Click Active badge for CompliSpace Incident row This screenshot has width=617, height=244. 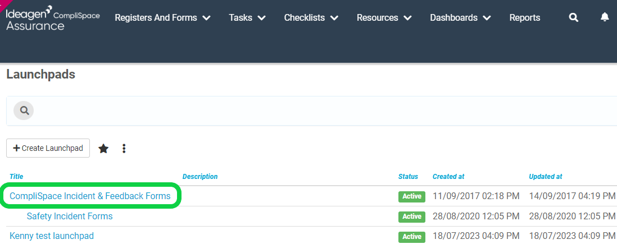(x=411, y=196)
